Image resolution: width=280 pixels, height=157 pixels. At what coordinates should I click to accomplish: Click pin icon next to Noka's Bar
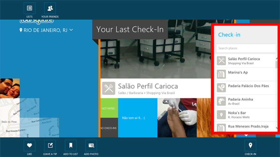(x=221, y=115)
